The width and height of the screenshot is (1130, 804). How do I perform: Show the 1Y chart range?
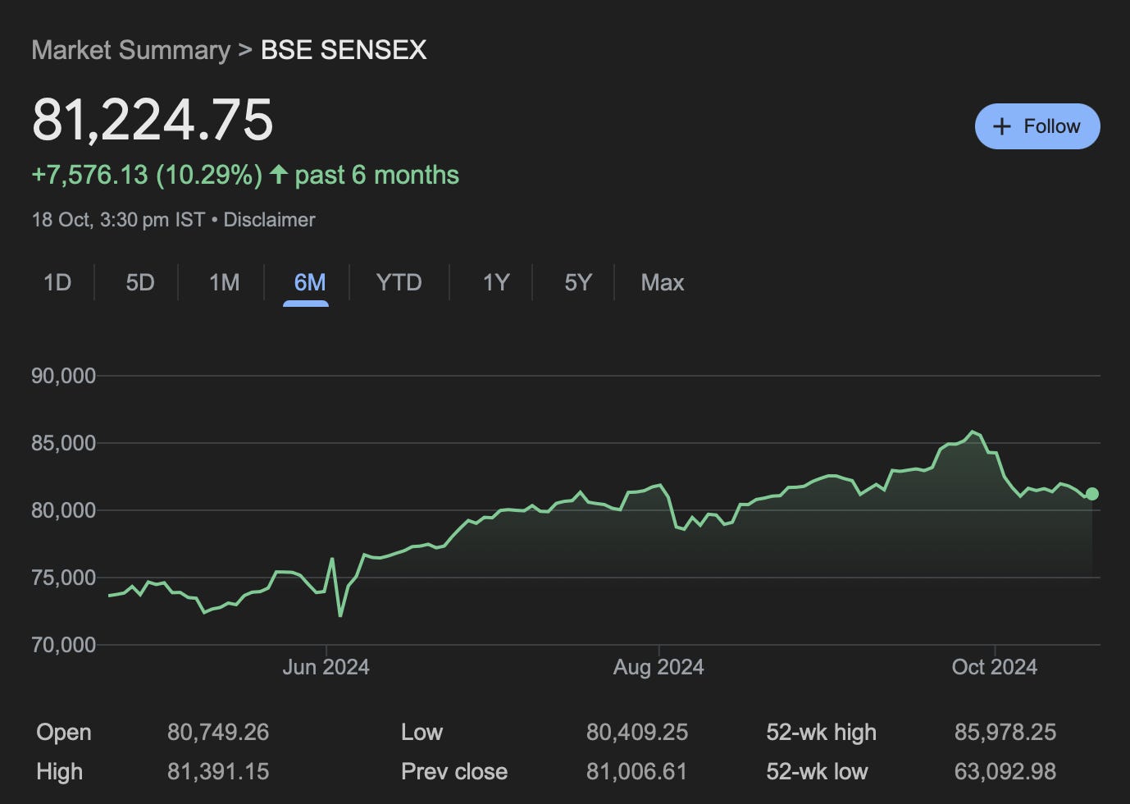click(496, 282)
